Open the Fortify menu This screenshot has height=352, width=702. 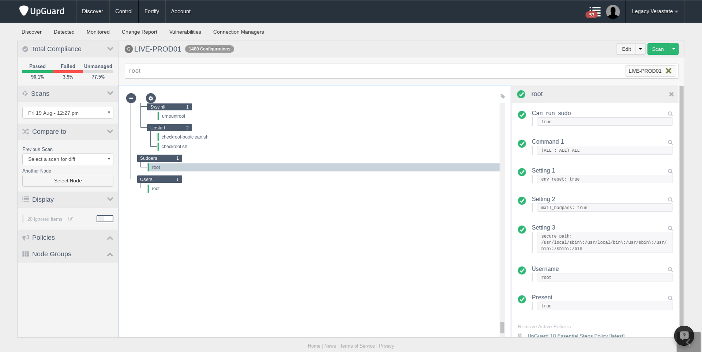click(152, 11)
